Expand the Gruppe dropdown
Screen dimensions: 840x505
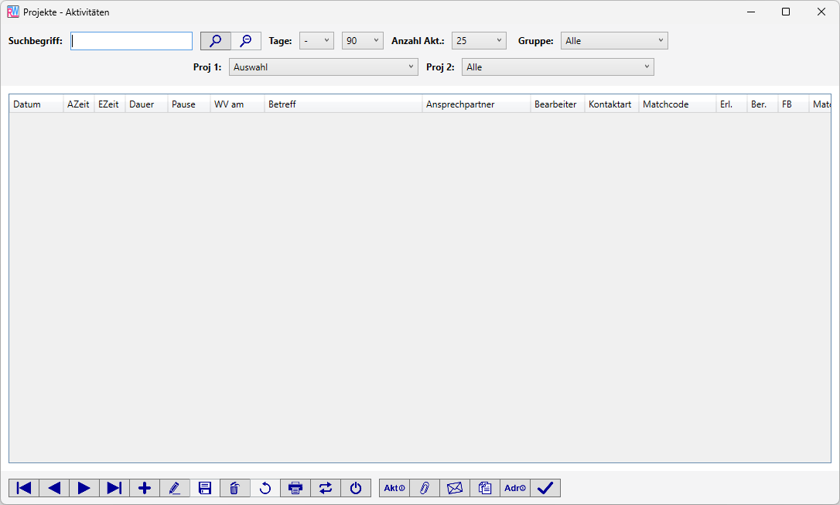point(614,41)
